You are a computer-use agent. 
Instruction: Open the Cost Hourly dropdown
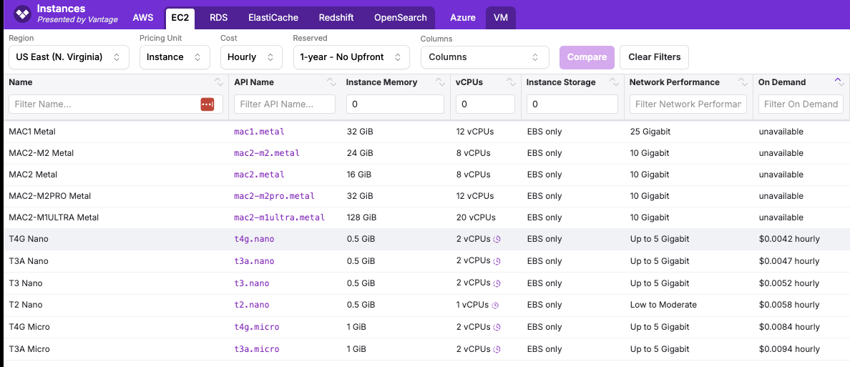(251, 57)
